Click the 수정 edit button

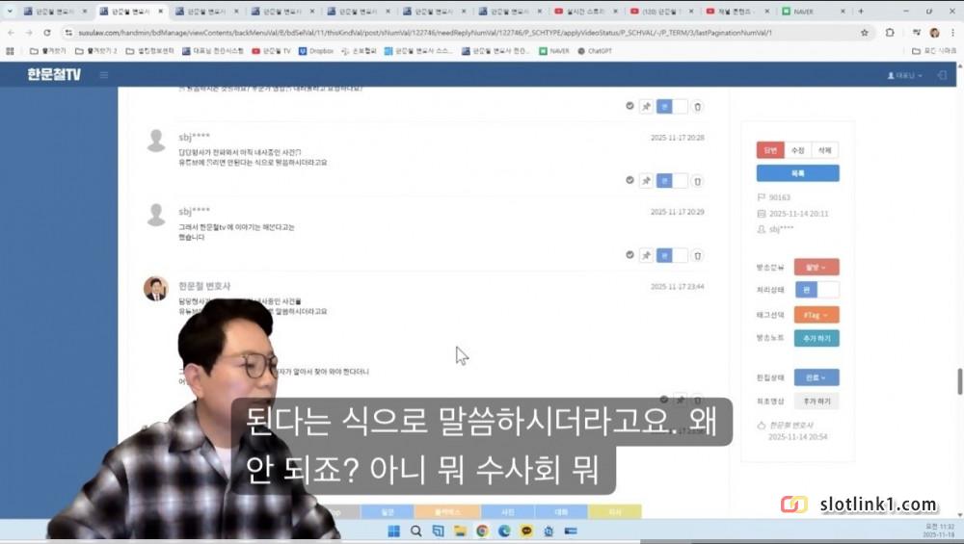(797, 150)
